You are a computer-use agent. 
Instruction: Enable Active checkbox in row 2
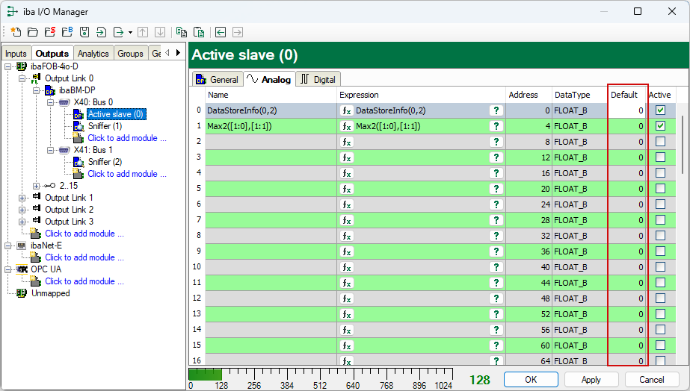click(x=660, y=142)
